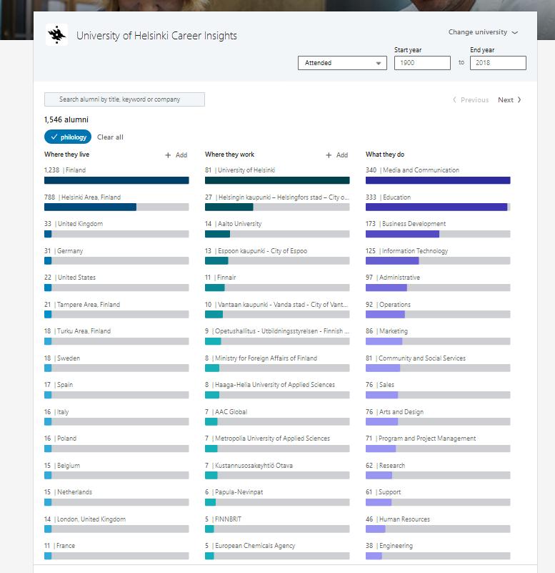
Task: Select Aalto University employer row
Action: click(x=277, y=229)
